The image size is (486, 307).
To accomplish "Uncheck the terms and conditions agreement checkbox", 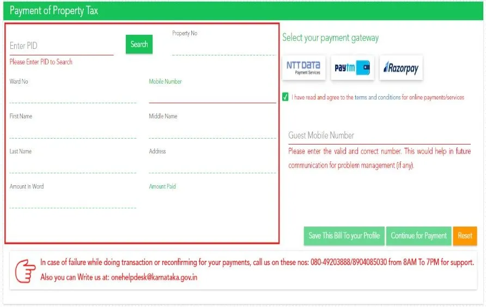I will point(285,97).
